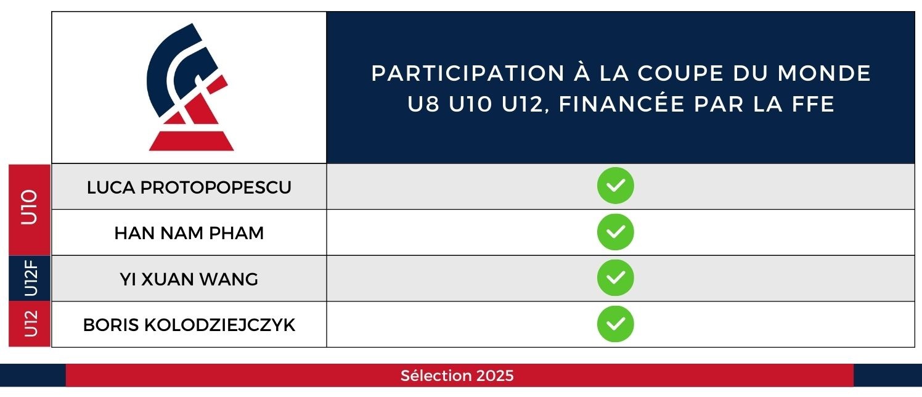Select the Han Nam Pham name cell
922x397 pixels.
(189, 233)
